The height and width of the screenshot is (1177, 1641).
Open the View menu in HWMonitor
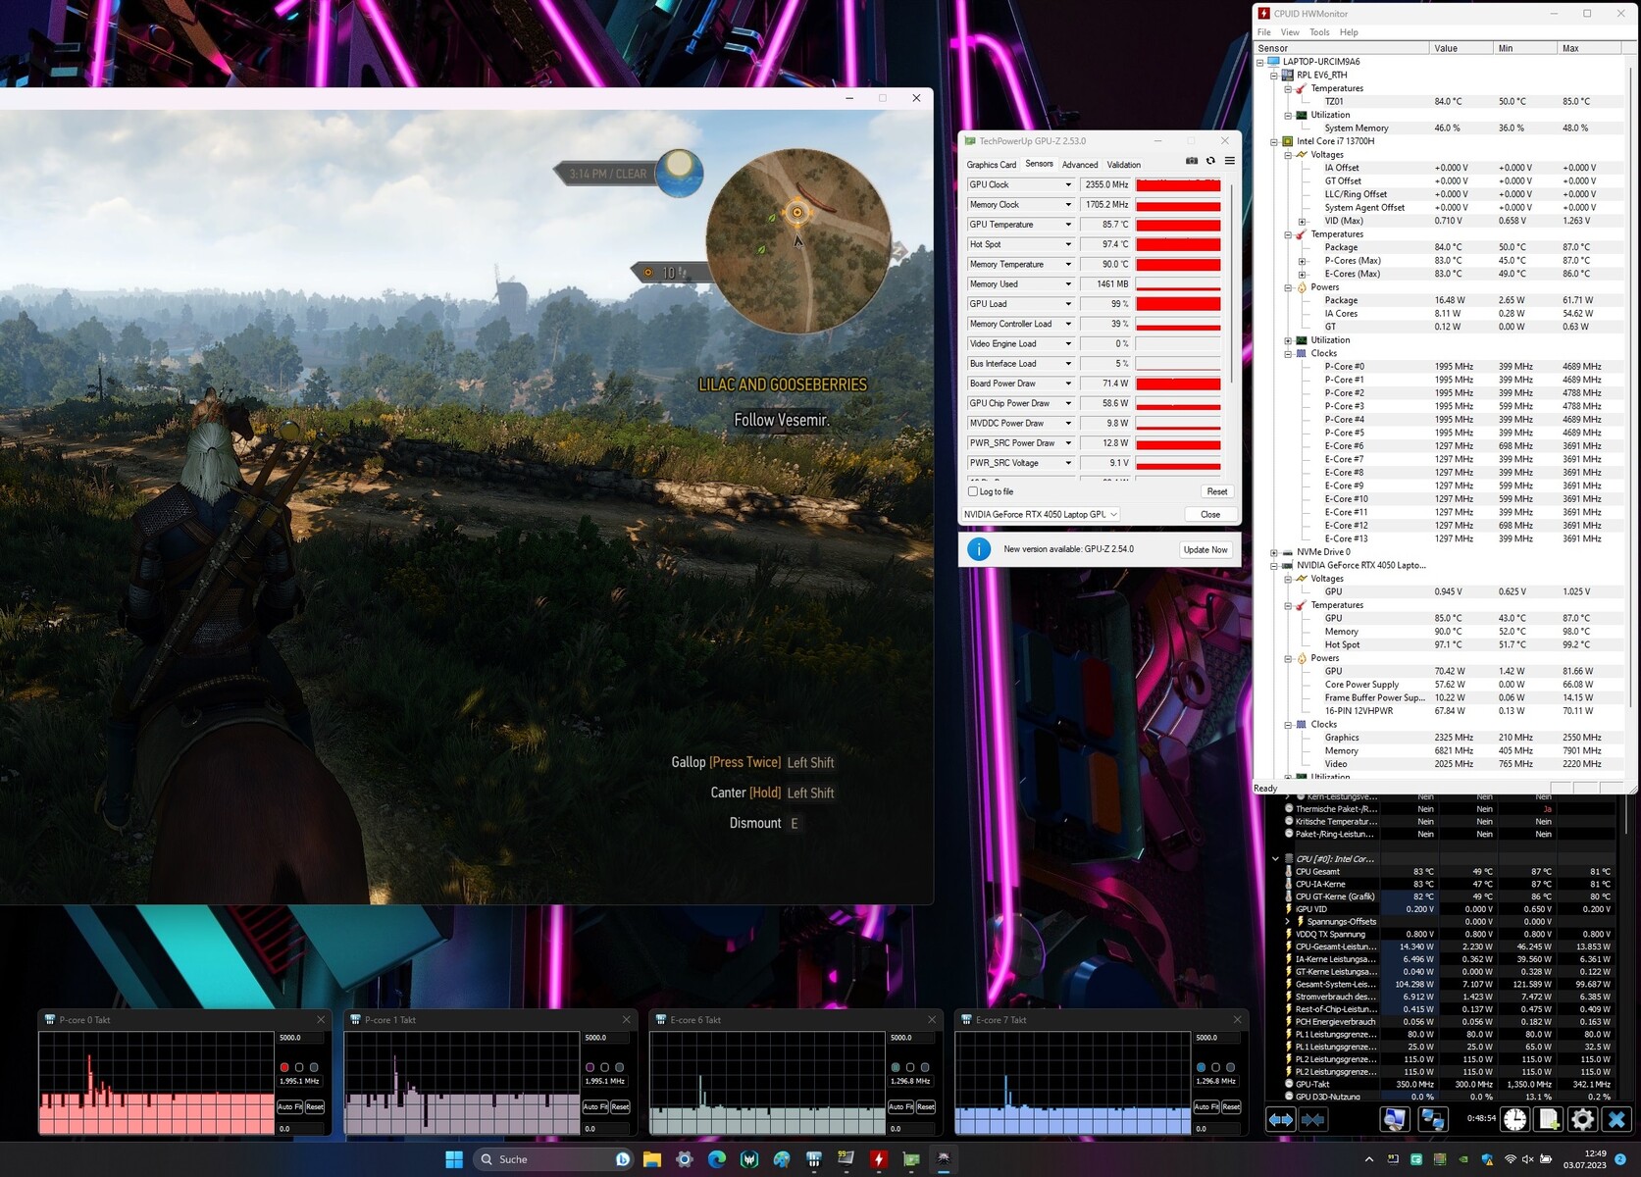click(x=1290, y=32)
